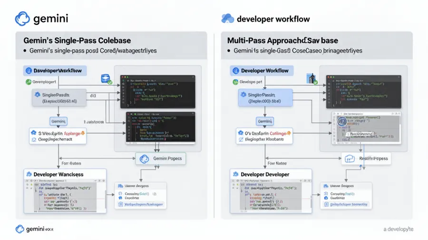
Task: Open the blue 'Verlayckepien' link in Uawen desgoss card
Action: click(x=142, y=204)
